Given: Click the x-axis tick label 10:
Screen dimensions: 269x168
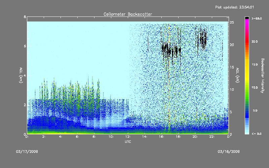Looking at the screenshot, I should (x=111, y=137).
